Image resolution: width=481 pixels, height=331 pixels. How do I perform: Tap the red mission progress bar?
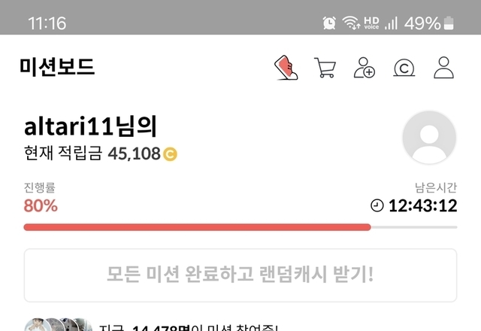(x=197, y=227)
